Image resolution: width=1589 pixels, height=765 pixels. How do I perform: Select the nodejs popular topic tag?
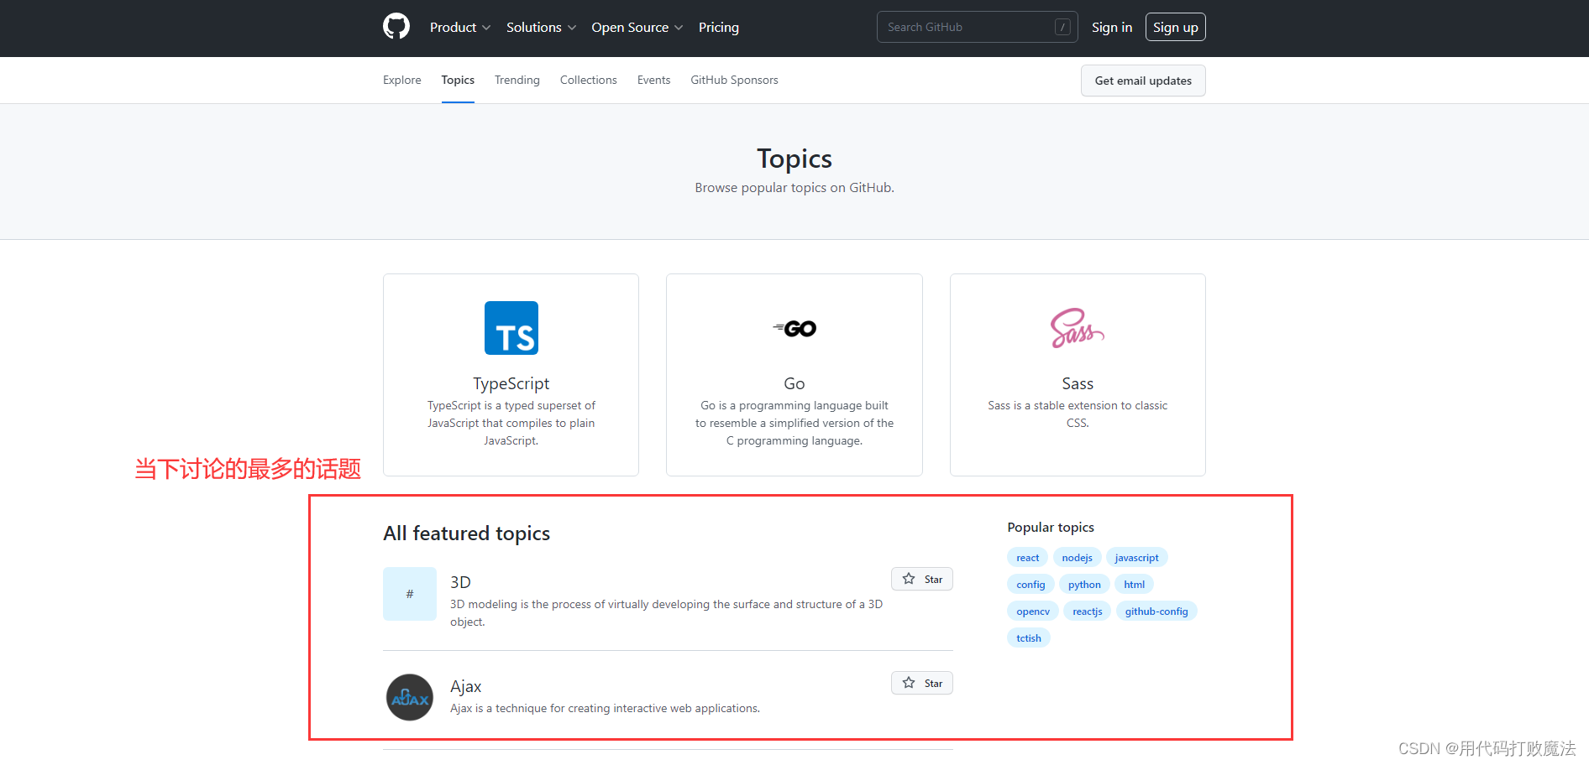tap(1078, 558)
